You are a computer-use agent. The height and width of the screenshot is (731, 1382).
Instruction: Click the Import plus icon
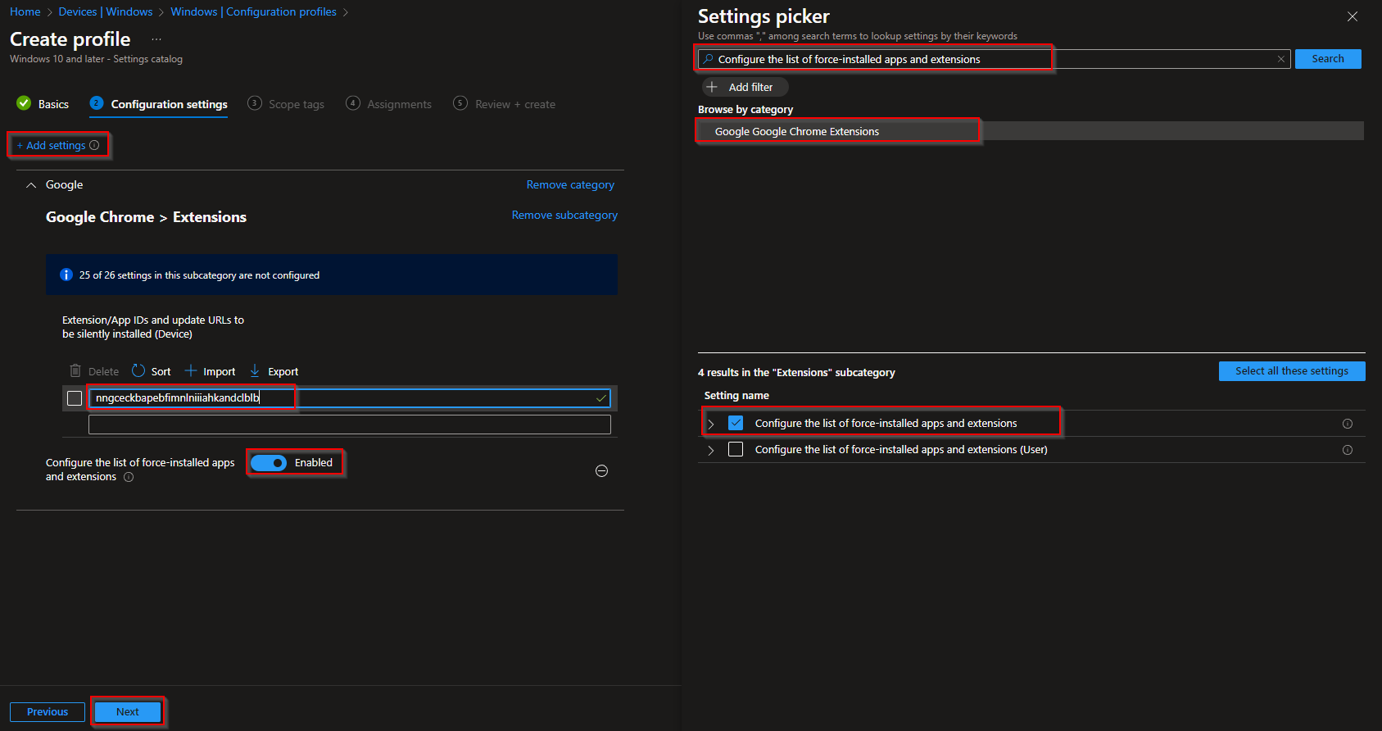tap(191, 370)
